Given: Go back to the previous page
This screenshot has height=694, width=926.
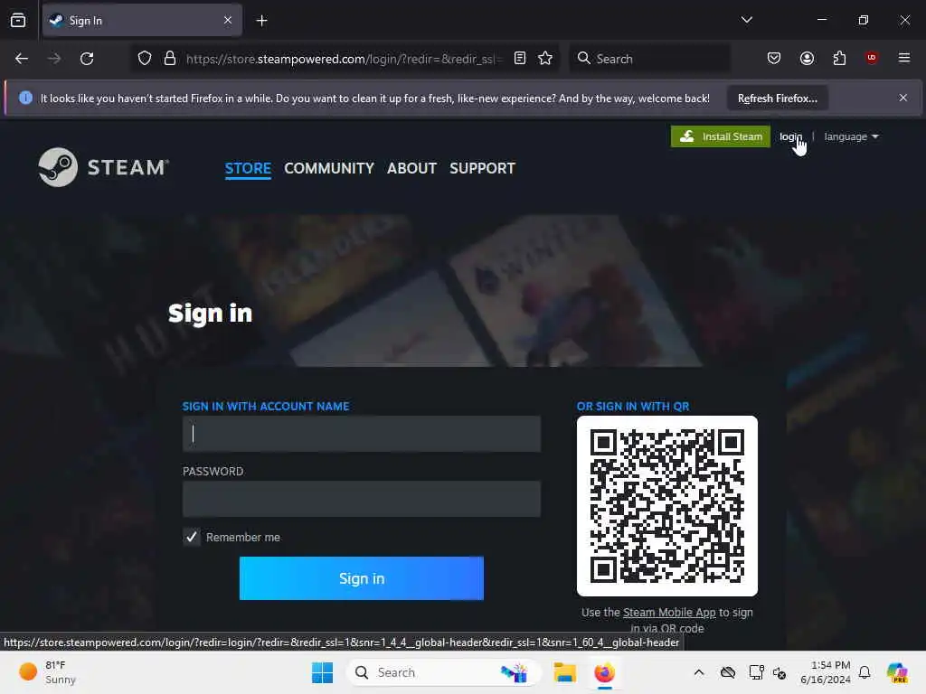Looking at the screenshot, I should 22,59.
